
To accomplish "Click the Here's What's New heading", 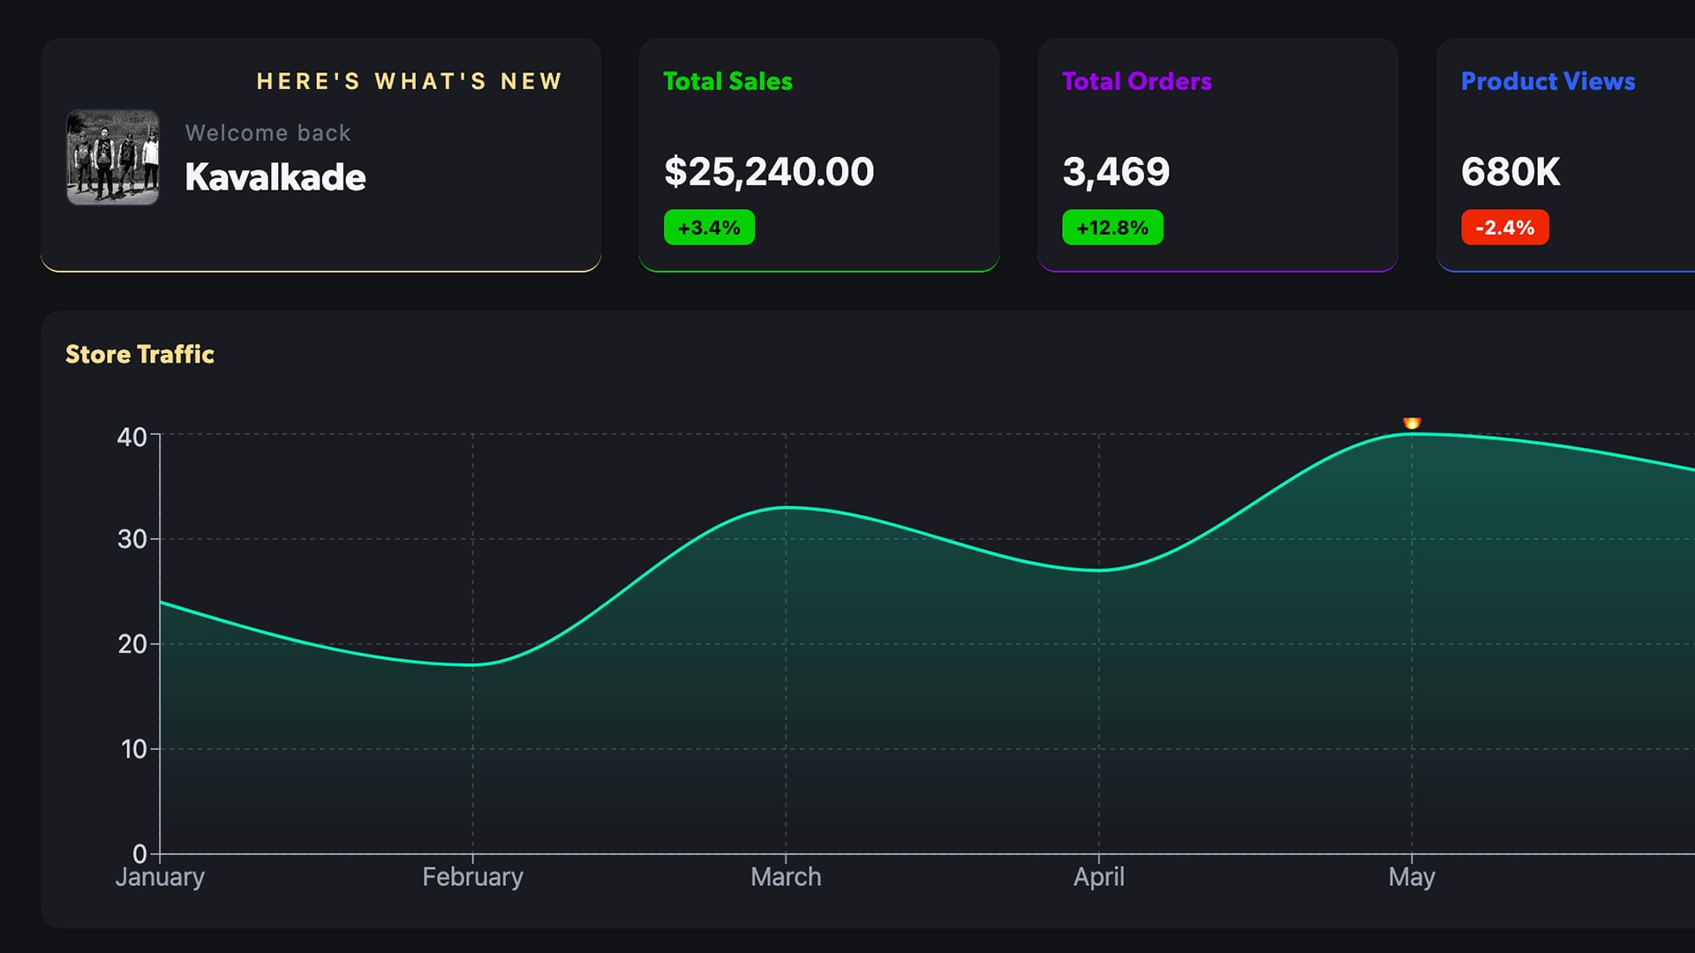I will point(410,81).
